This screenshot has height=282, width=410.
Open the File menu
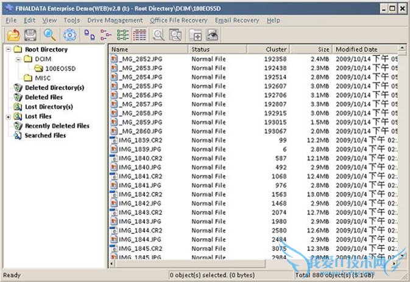click(11, 20)
